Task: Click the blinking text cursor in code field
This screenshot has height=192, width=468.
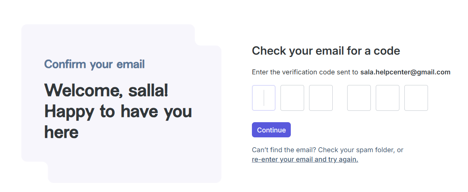Action: tap(264, 98)
